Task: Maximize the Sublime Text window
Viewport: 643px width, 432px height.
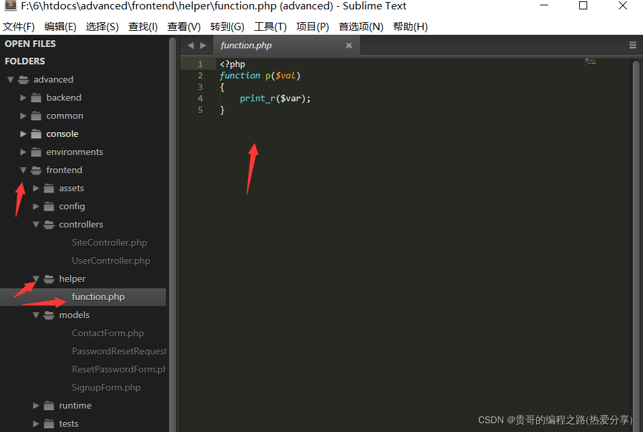Action: tap(583, 5)
